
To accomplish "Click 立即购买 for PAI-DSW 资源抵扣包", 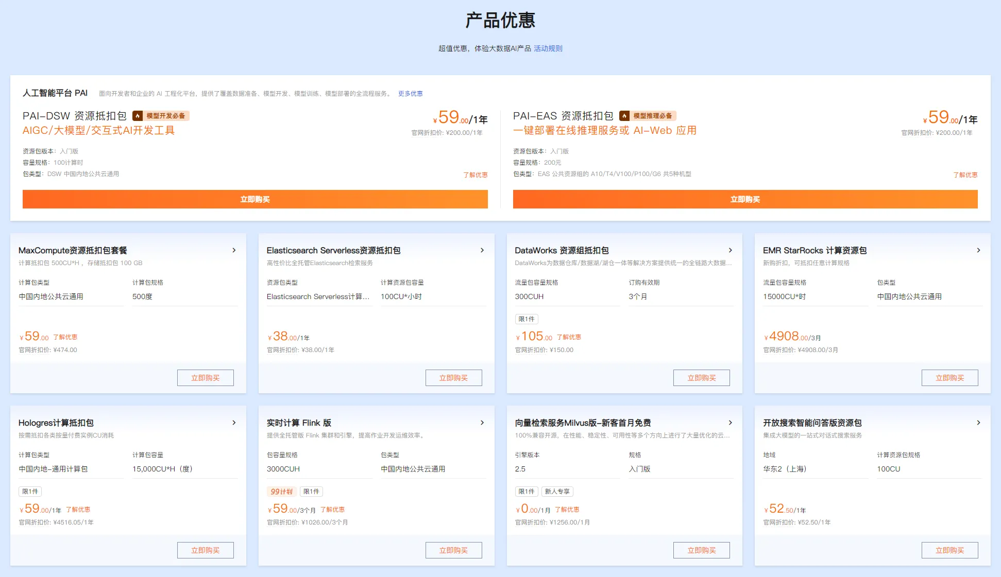I will click(255, 199).
